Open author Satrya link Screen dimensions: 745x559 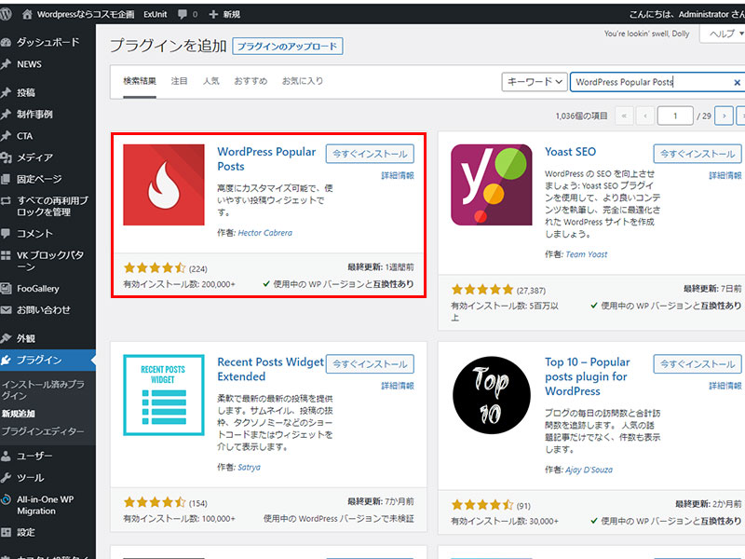[x=249, y=468]
